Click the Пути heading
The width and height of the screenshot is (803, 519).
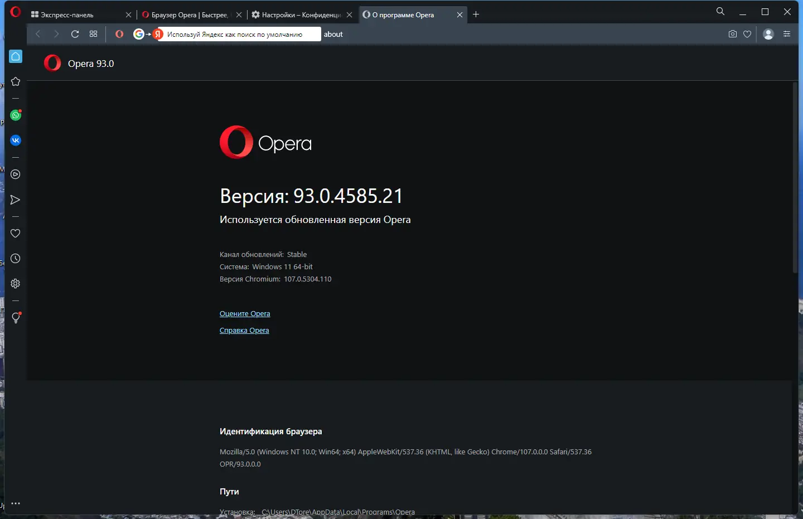tap(229, 492)
